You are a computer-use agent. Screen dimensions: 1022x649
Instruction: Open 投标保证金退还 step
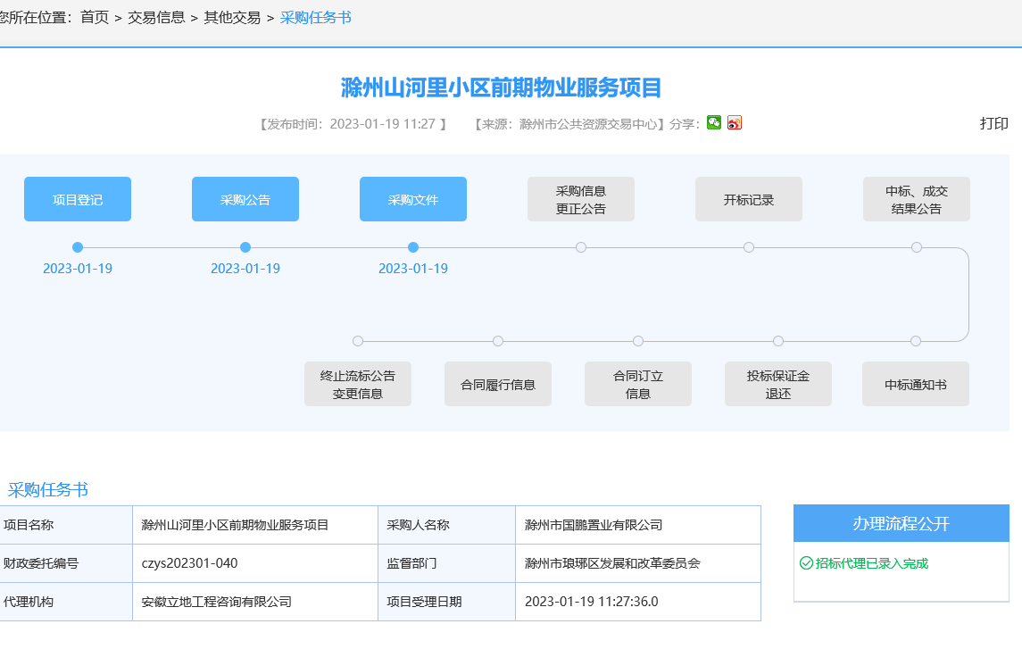pyautogui.click(x=778, y=384)
